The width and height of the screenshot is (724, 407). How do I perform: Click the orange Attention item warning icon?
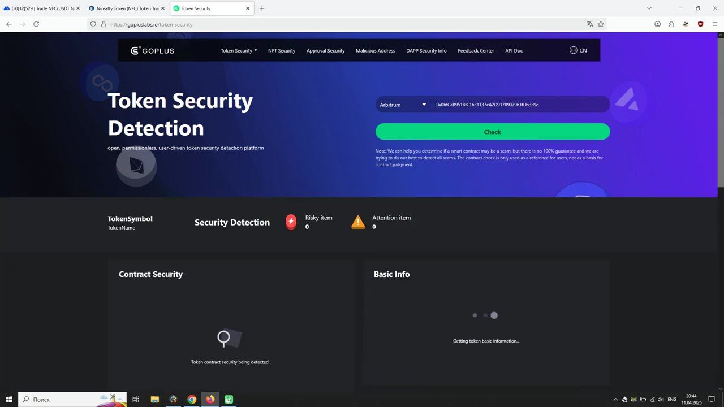tap(358, 222)
